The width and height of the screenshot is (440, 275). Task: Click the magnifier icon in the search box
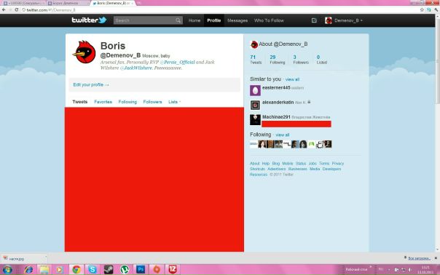click(178, 20)
